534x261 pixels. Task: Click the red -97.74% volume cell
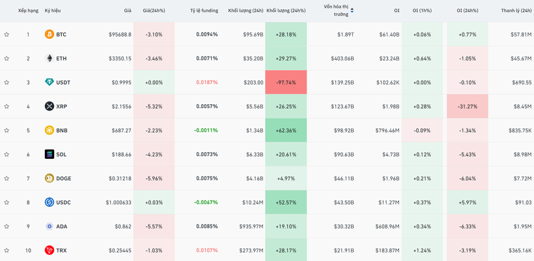point(285,83)
